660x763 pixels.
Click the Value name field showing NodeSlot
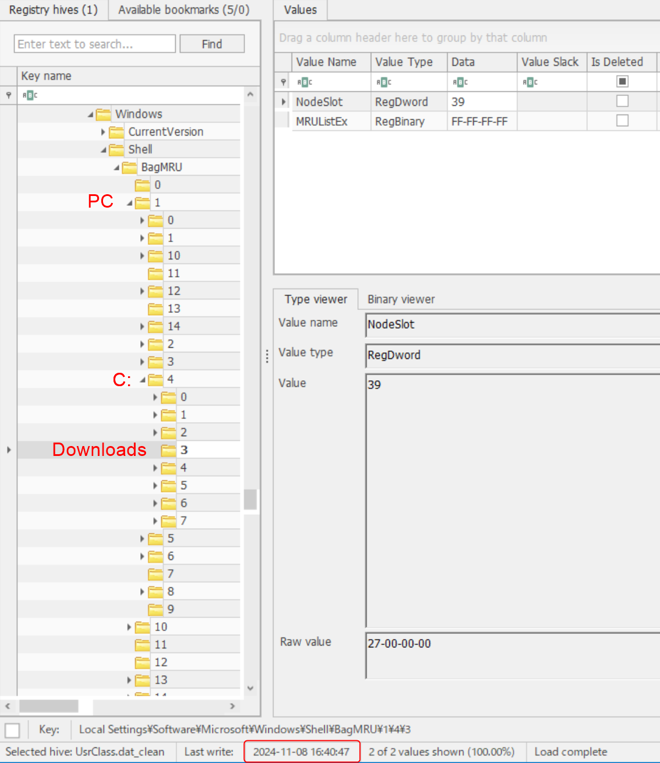pyautogui.click(x=512, y=325)
